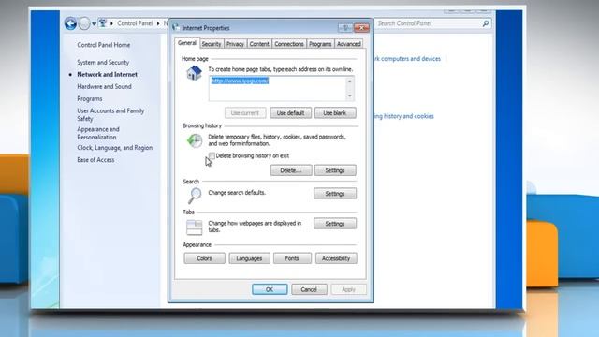
Task: Switch to the General tab
Action: pyautogui.click(x=187, y=43)
